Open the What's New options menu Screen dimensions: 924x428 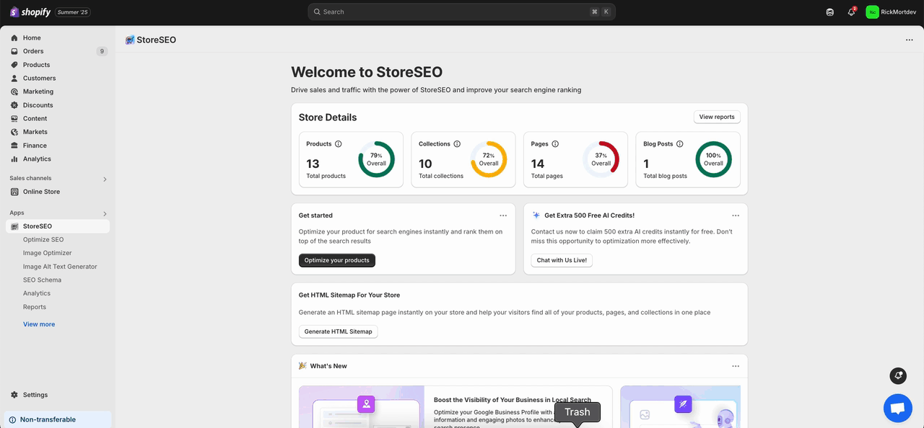[x=736, y=366]
